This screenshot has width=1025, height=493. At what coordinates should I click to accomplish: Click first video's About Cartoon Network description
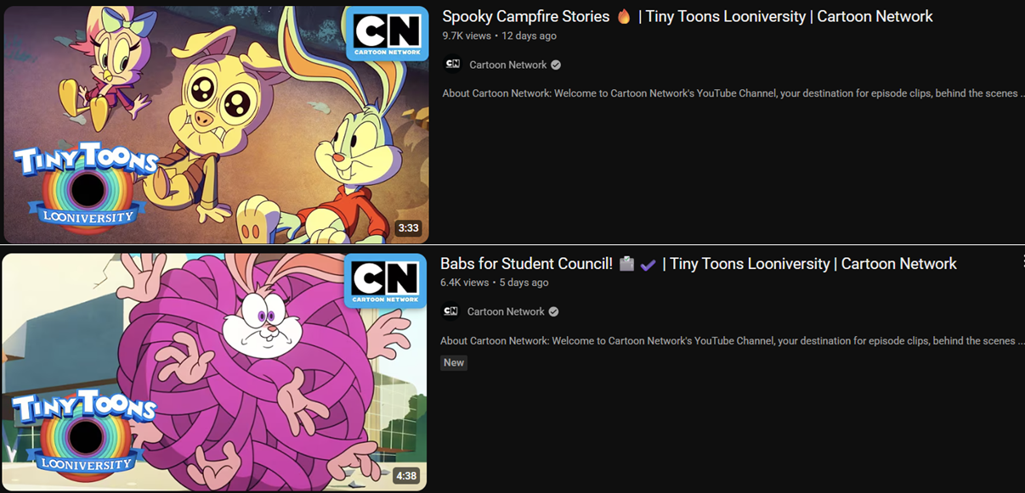pyautogui.click(x=733, y=93)
